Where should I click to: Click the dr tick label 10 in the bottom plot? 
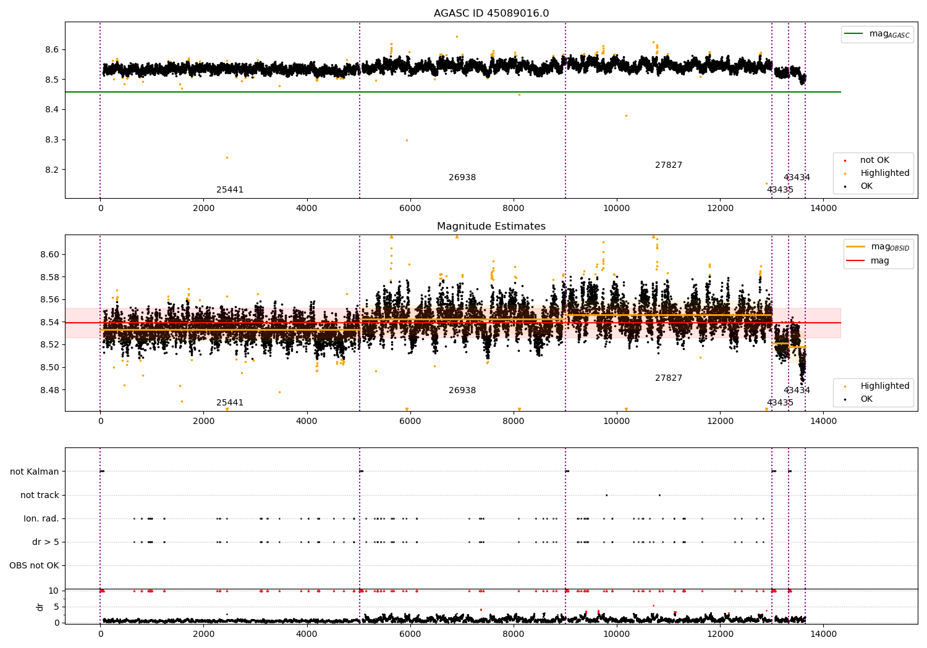(54, 591)
